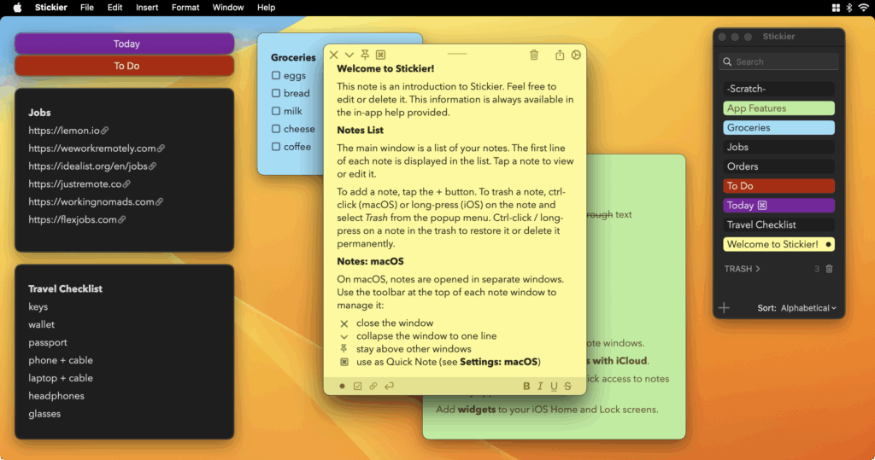Click the checklist icon in the note's bottom toolbar
The width and height of the screenshot is (875, 460).
click(x=358, y=386)
